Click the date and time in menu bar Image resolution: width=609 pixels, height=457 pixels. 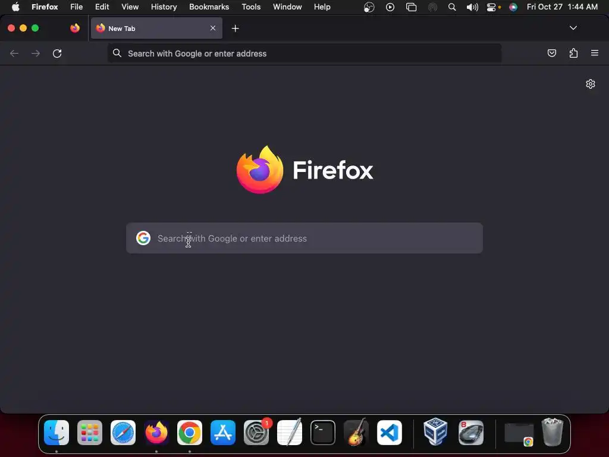[562, 7]
